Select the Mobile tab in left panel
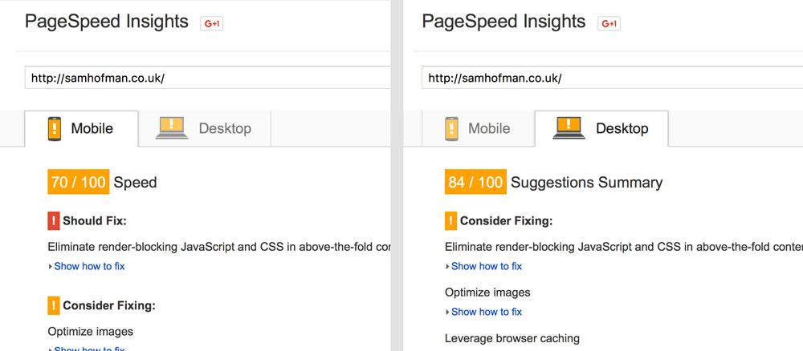The image size is (803, 351). click(81, 129)
